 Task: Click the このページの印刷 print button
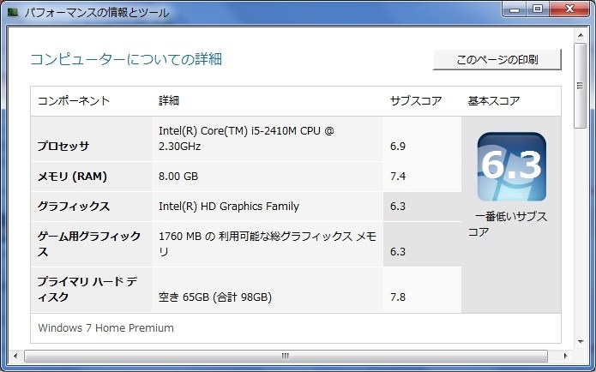coord(497,60)
